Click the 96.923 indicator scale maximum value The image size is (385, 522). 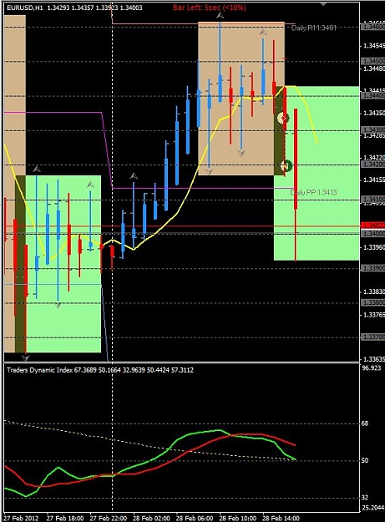(x=372, y=367)
